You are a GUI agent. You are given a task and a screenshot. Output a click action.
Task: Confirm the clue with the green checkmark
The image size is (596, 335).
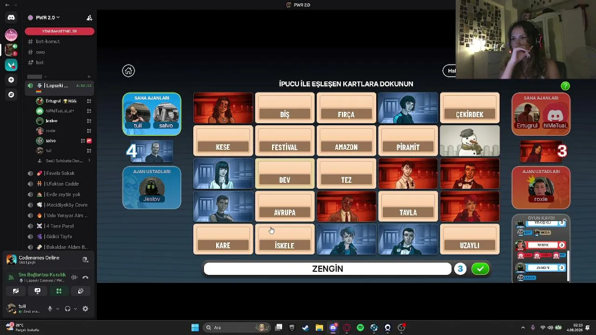[x=480, y=269]
